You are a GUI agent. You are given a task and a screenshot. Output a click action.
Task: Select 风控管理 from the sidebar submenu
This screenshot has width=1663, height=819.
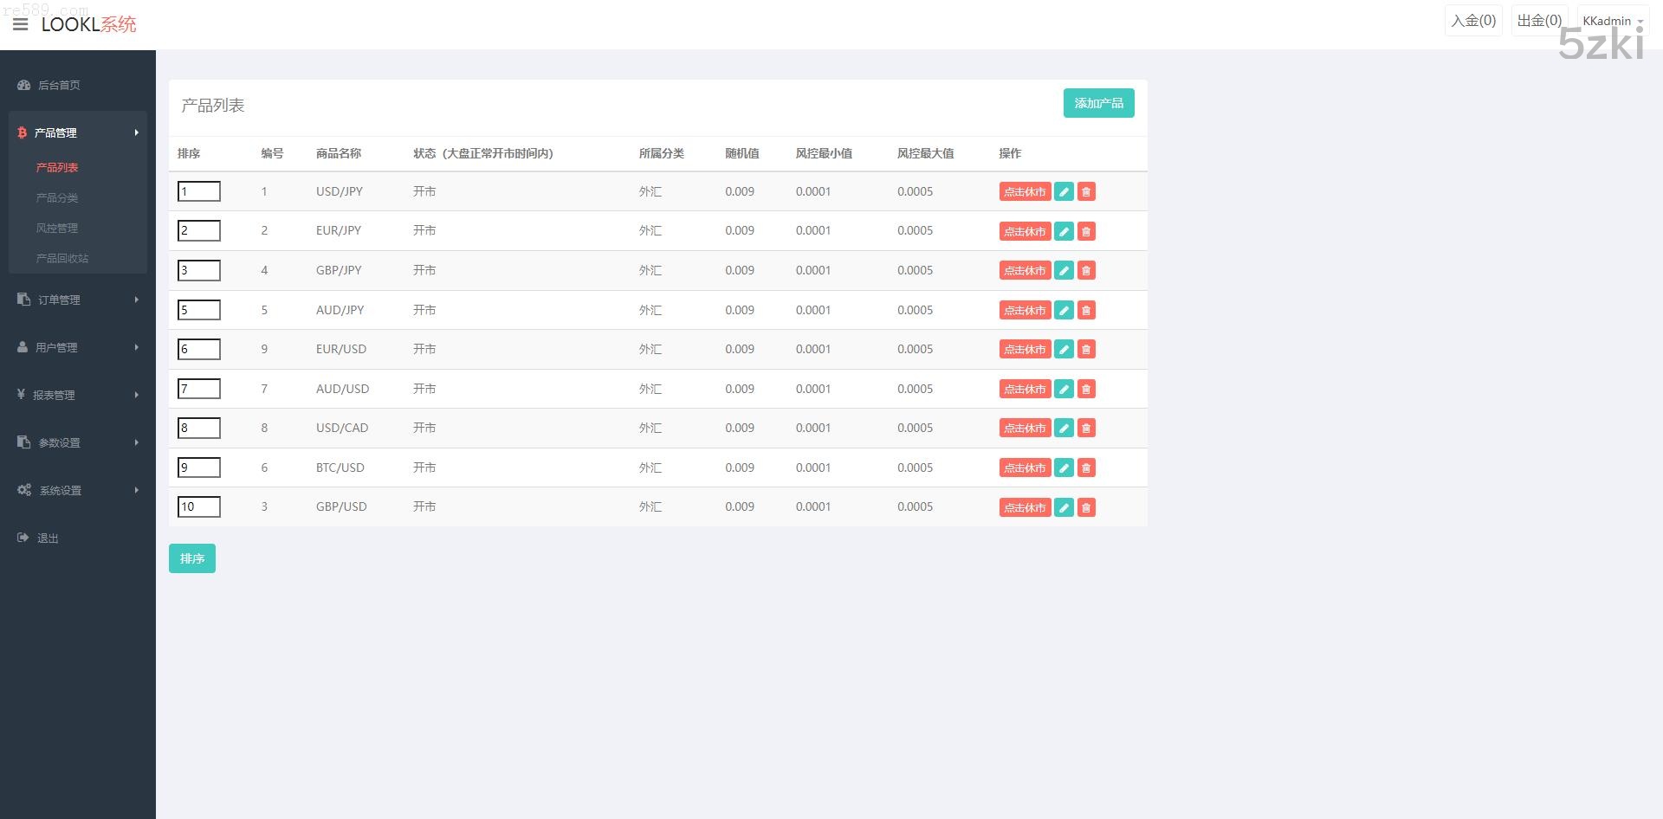point(57,228)
